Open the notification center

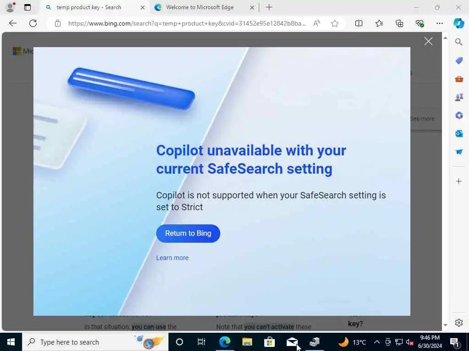pos(455,342)
